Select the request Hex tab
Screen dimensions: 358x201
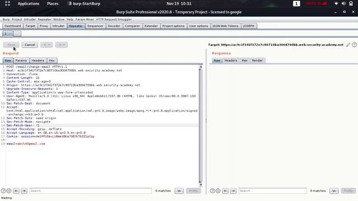click(x=52, y=60)
